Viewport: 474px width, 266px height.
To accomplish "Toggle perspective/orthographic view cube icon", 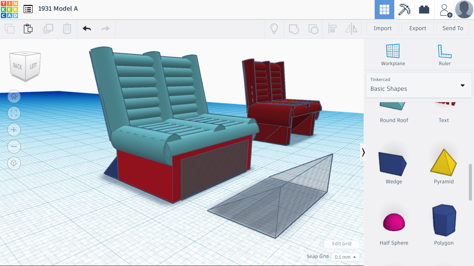I will pyautogui.click(x=14, y=163).
